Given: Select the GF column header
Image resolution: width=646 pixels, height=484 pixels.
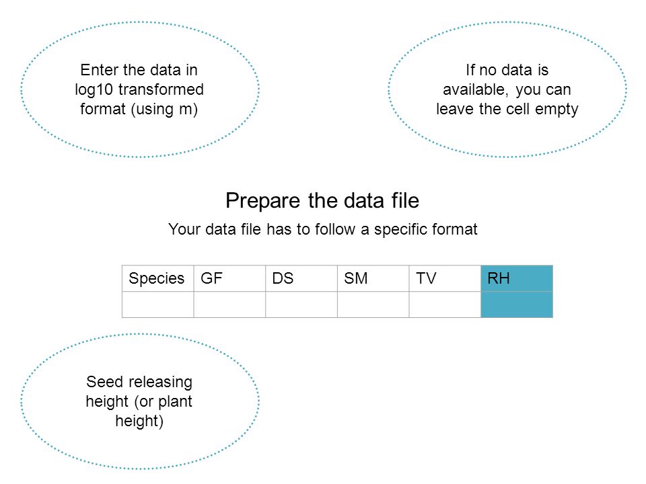Looking at the screenshot, I should [x=229, y=278].
